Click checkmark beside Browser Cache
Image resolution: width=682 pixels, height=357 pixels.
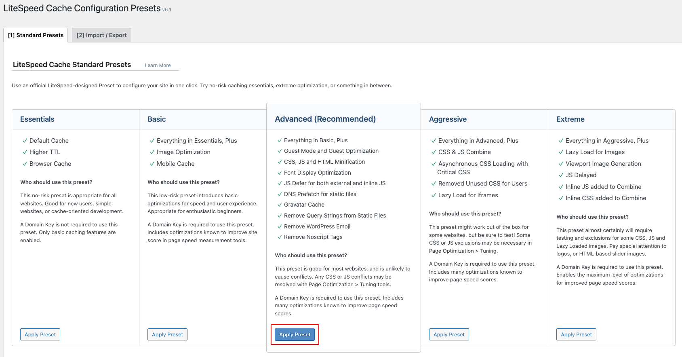pos(25,164)
